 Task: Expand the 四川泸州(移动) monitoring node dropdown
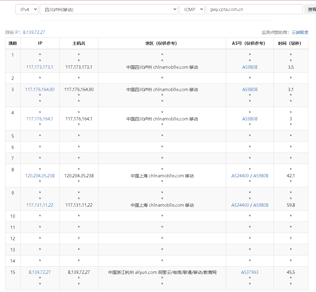(109, 9)
